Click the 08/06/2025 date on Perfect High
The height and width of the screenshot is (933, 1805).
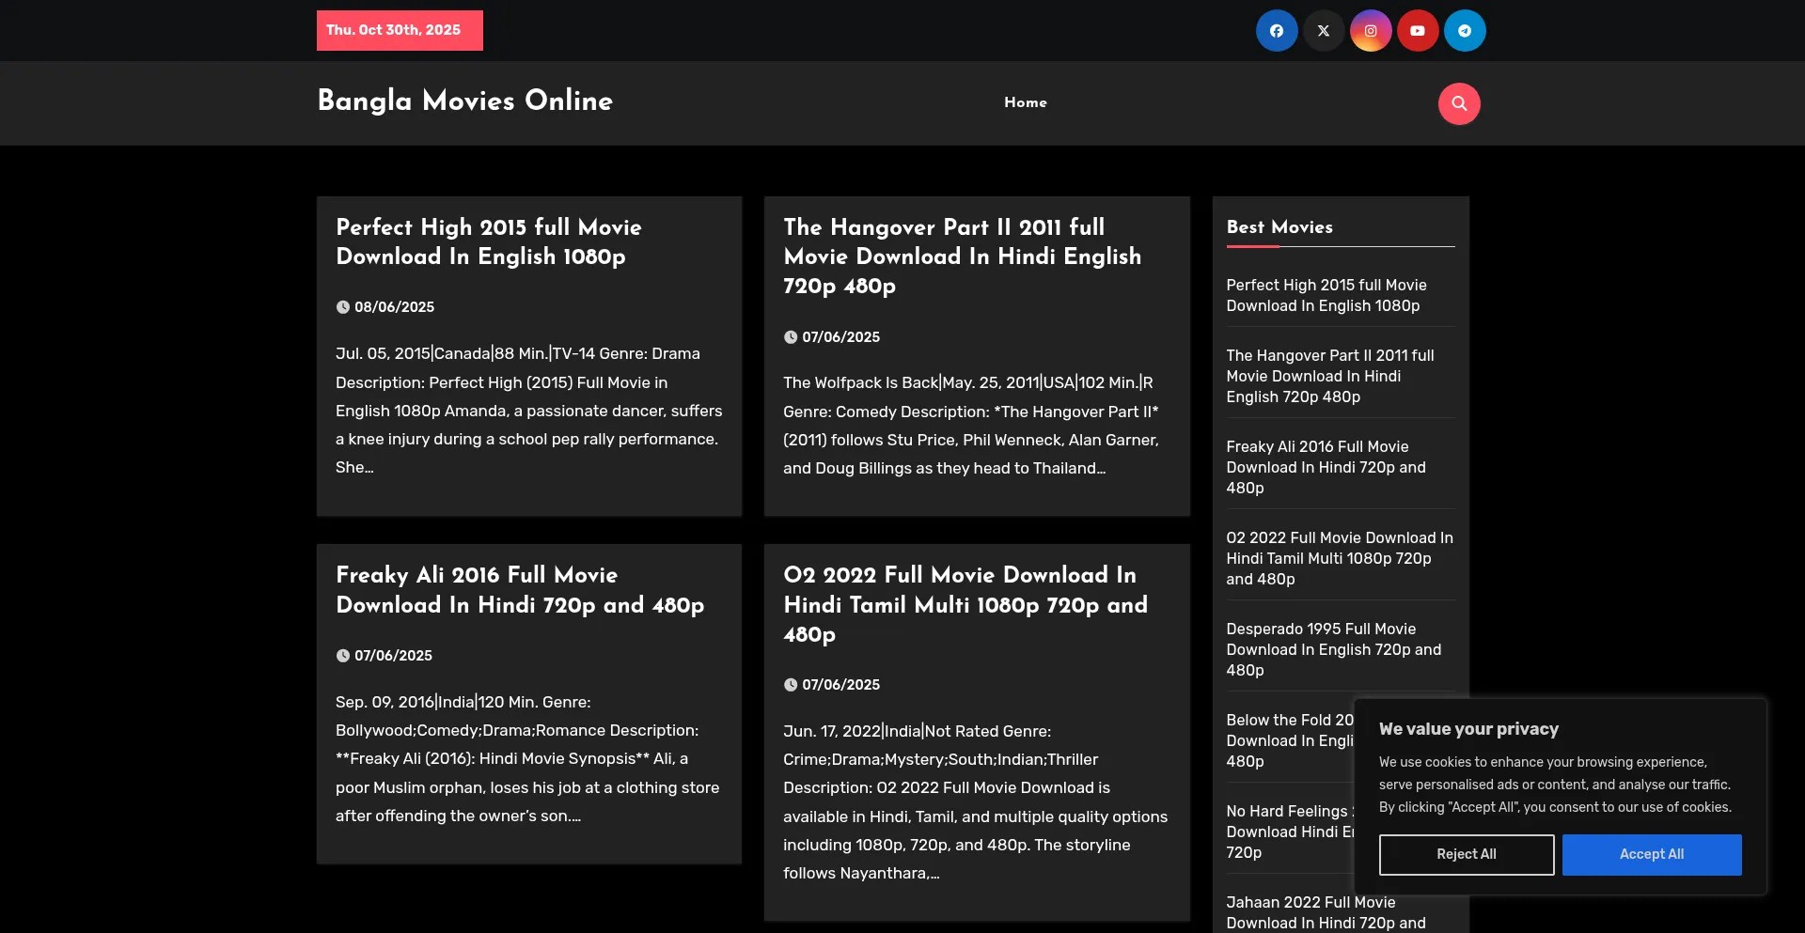tap(394, 307)
